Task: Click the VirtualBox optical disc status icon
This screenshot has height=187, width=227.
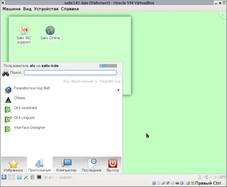Action: (x=159, y=183)
